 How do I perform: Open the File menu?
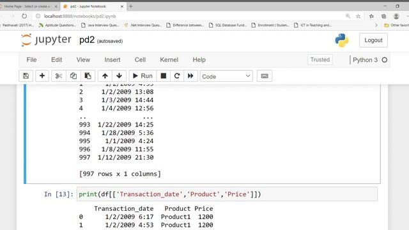click(31, 59)
